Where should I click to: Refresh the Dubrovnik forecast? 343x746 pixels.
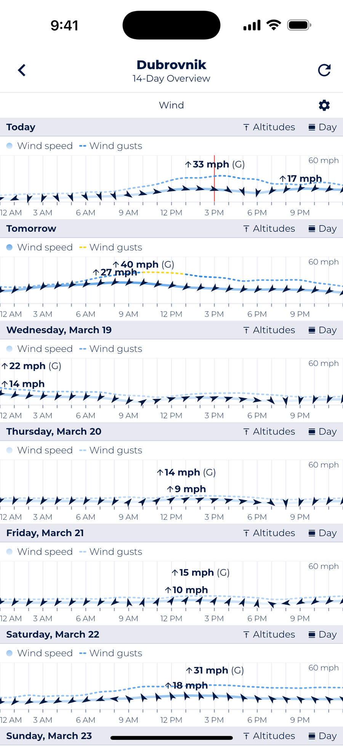click(x=324, y=70)
